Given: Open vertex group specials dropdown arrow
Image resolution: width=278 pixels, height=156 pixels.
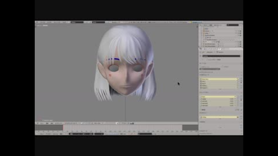Looking at the screenshot, I should (241, 83).
